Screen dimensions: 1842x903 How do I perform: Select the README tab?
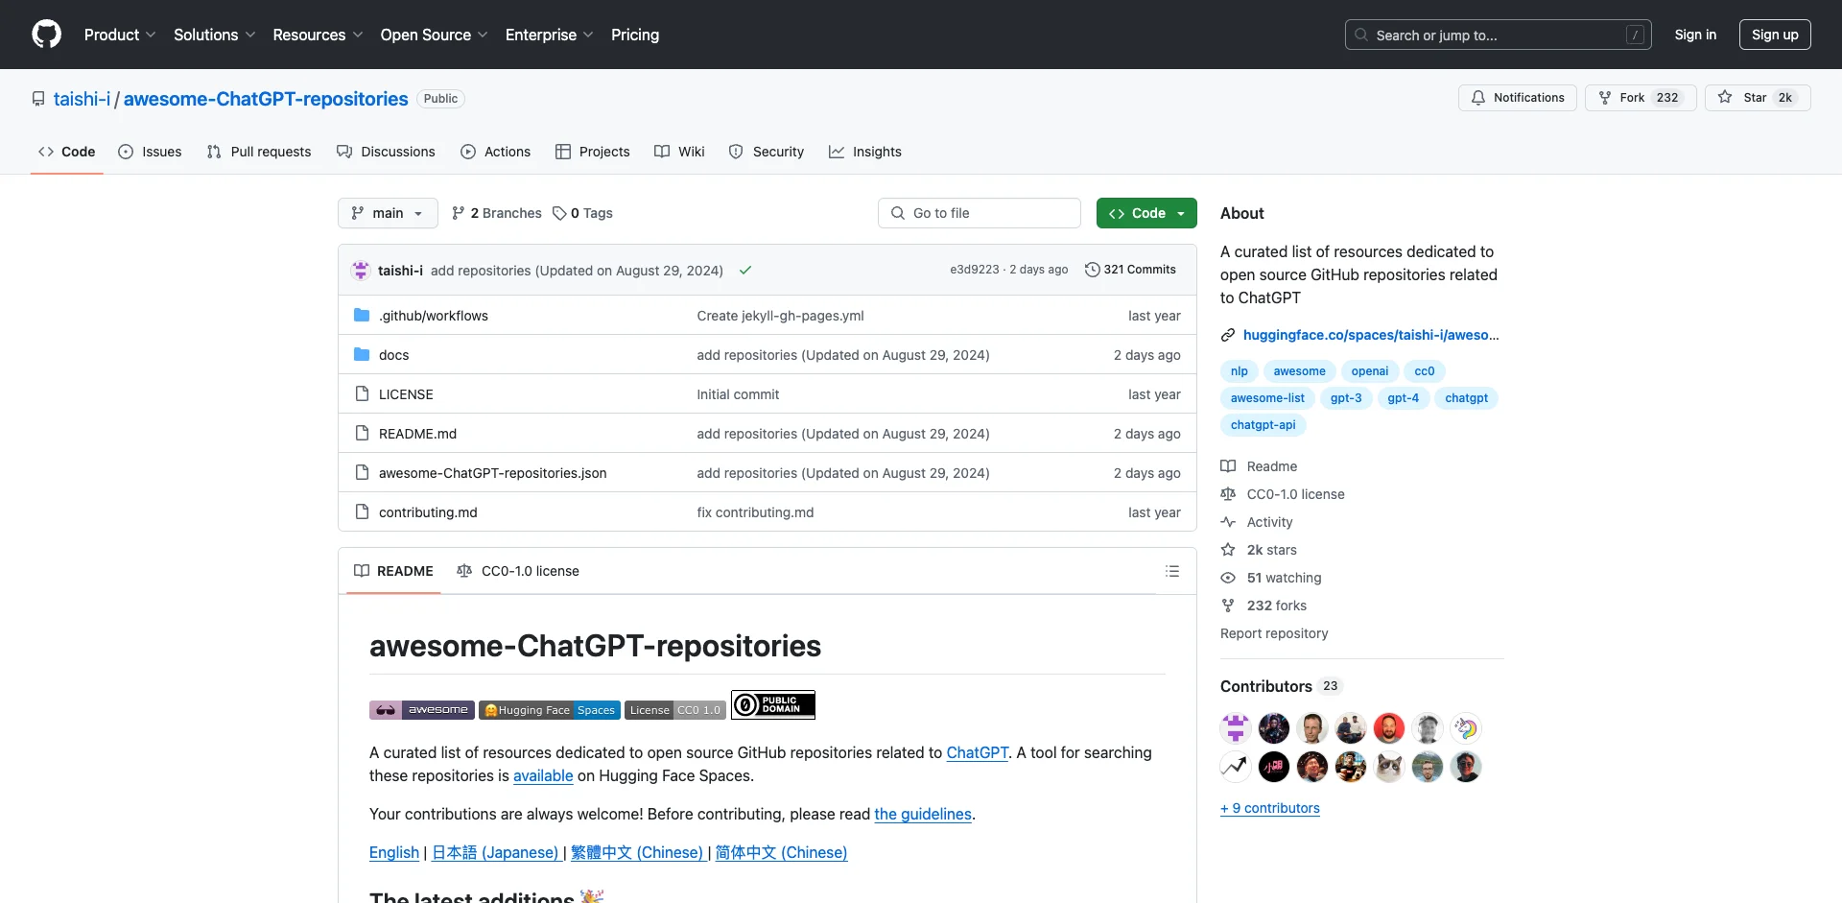[393, 571]
